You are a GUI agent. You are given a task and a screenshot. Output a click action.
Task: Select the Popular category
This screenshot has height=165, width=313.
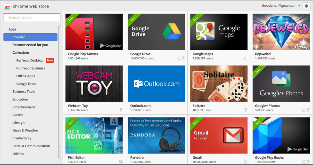pyautogui.click(x=30, y=37)
